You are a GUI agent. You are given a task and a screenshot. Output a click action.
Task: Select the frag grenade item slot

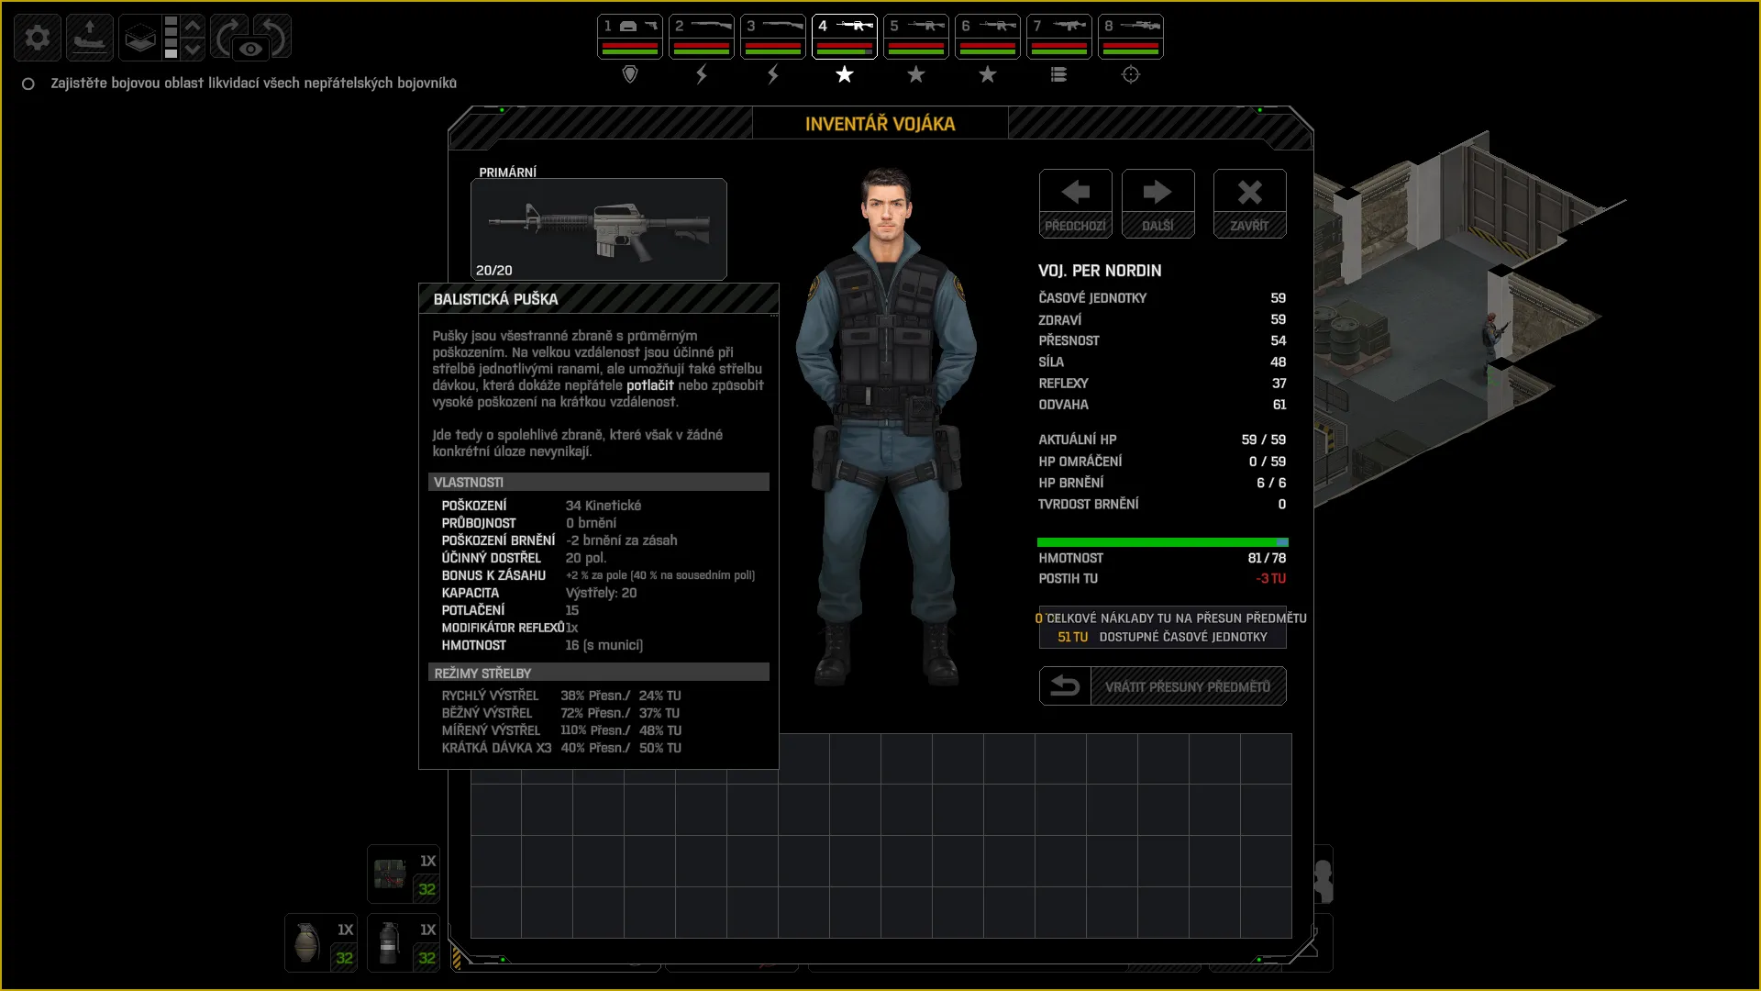(x=321, y=942)
